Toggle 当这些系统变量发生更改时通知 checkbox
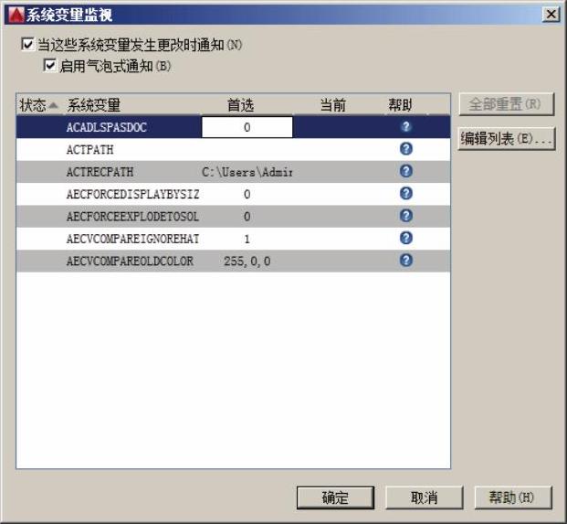Viewport: 567px width, 524px height. point(27,45)
